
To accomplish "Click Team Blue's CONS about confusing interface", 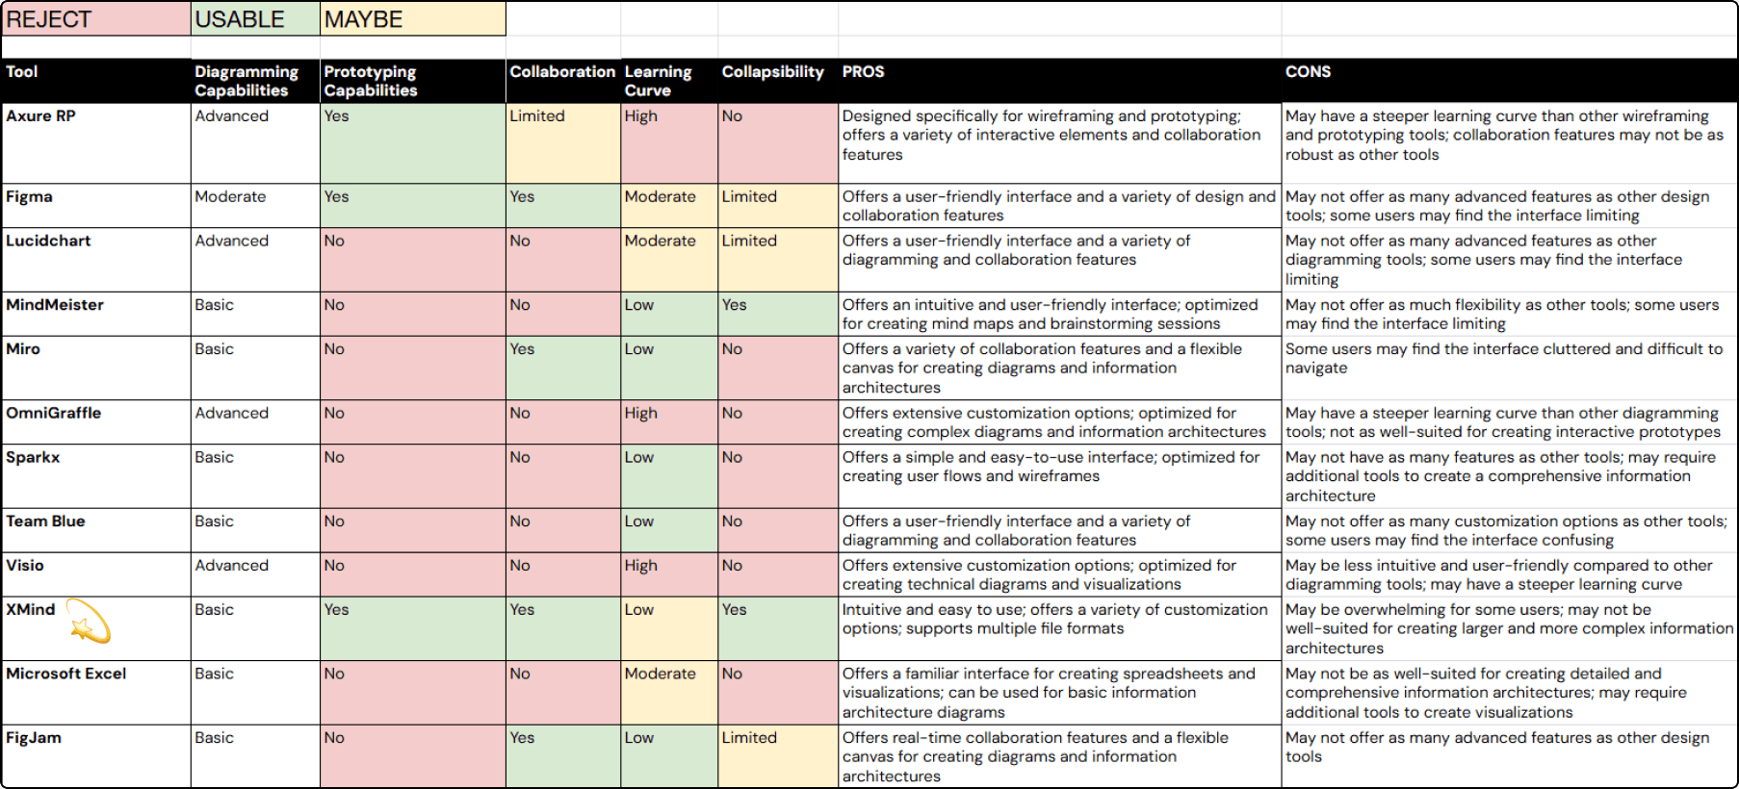I will [1509, 530].
